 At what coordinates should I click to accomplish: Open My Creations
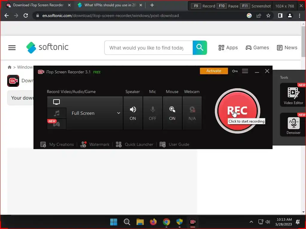pyautogui.click(x=57, y=144)
